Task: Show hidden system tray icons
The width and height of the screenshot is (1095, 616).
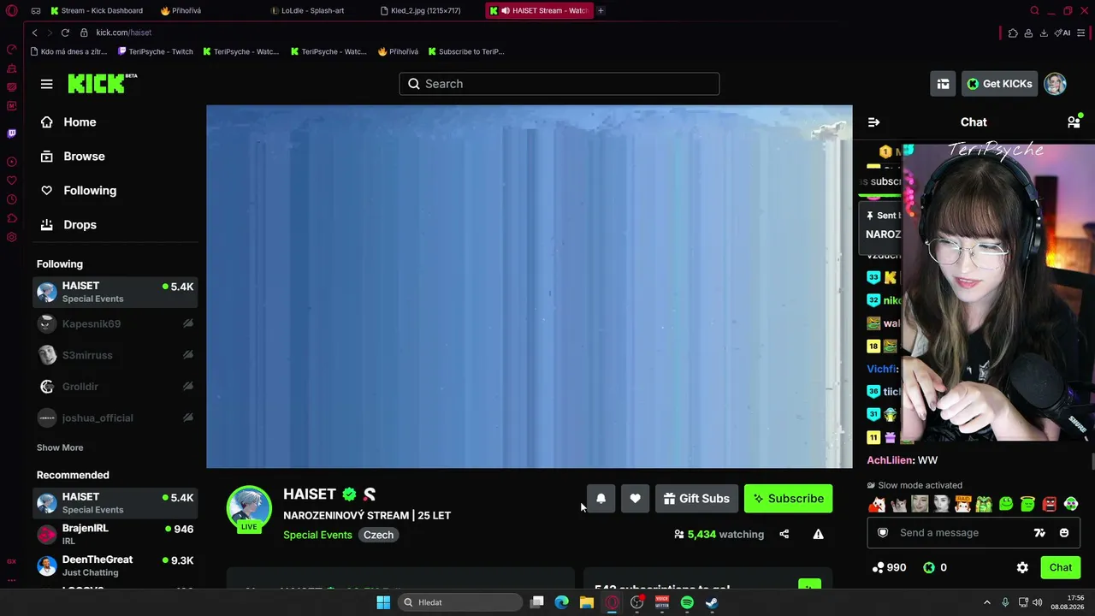Action: [x=986, y=602]
